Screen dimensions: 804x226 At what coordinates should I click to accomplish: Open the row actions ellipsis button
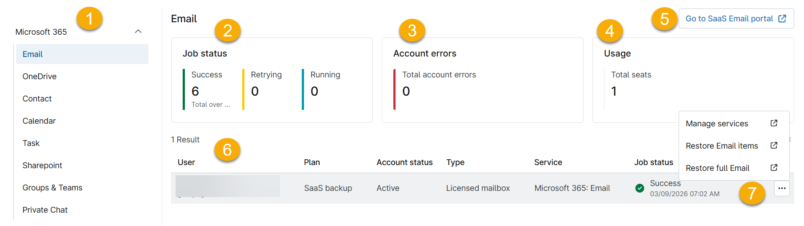[x=782, y=188]
